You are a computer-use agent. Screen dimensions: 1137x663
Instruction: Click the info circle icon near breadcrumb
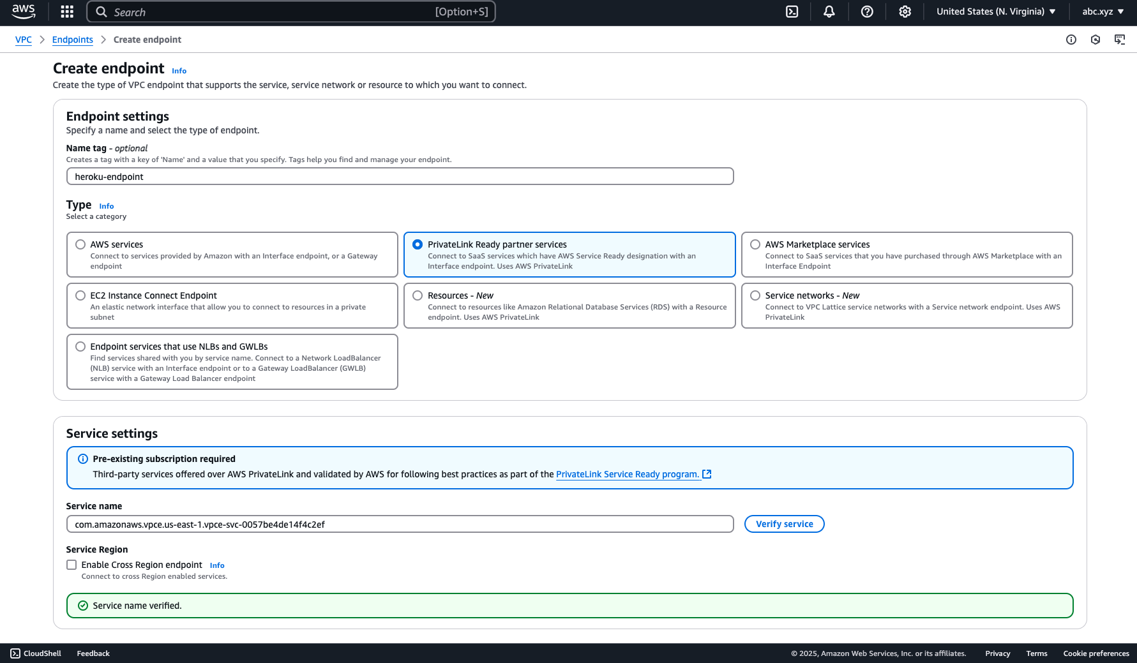[1071, 40]
